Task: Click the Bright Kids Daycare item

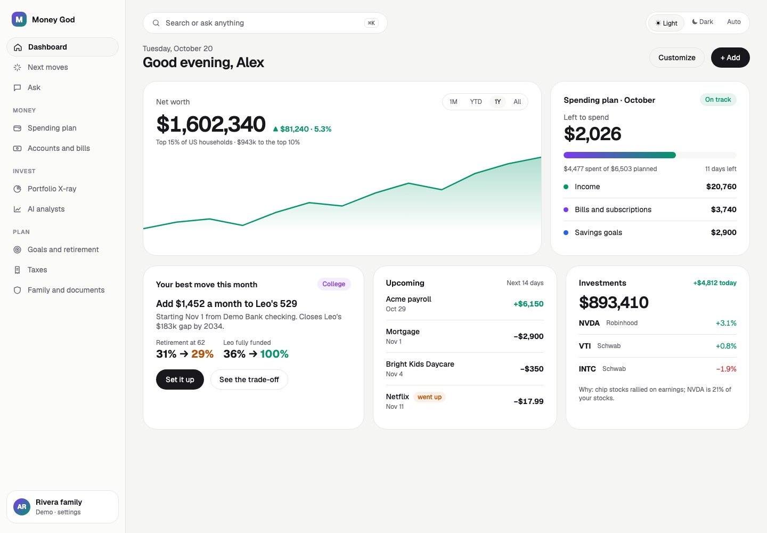Action: click(465, 369)
